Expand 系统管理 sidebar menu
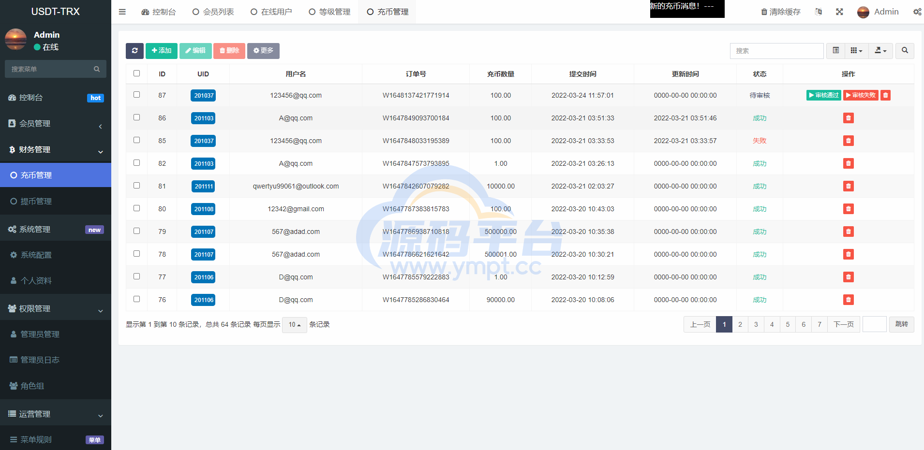The height and width of the screenshot is (450, 924). [56, 229]
